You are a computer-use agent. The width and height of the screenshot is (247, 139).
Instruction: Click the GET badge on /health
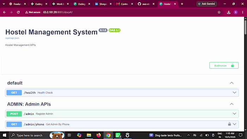pyautogui.click(x=14, y=92)
